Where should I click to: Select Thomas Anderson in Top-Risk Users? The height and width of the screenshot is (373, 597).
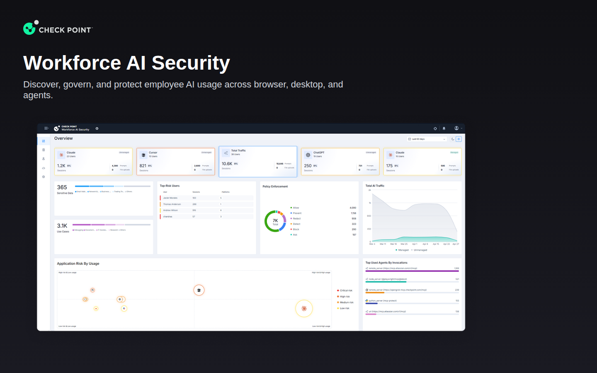point(206,204)
